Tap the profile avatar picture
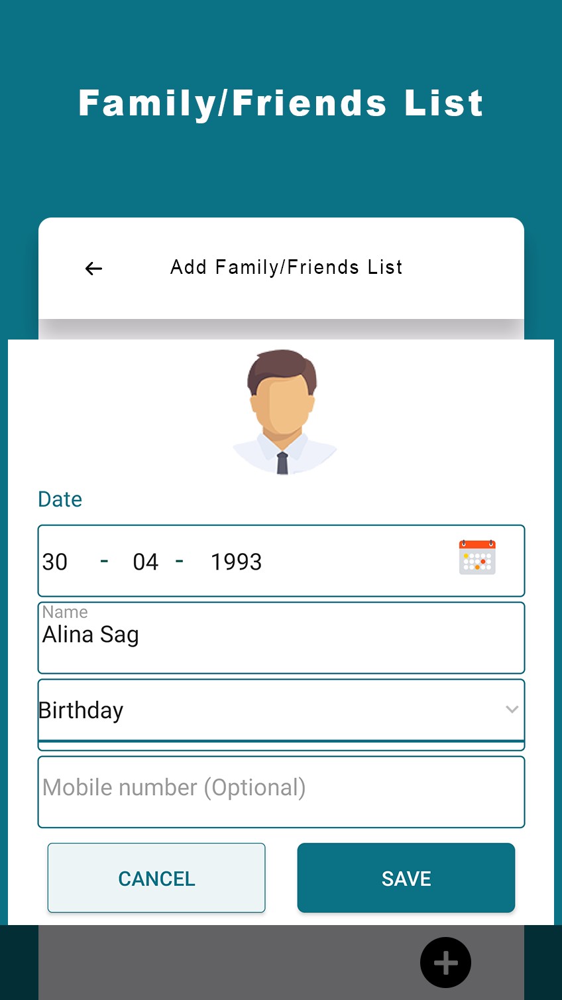 point(283,411)
